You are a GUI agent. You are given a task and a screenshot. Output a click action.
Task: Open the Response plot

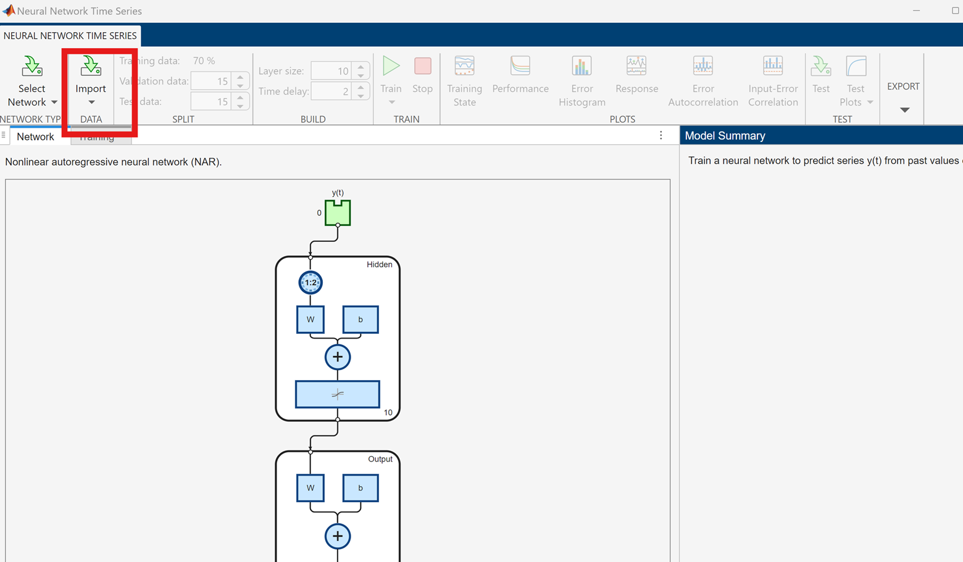[636, 67]
